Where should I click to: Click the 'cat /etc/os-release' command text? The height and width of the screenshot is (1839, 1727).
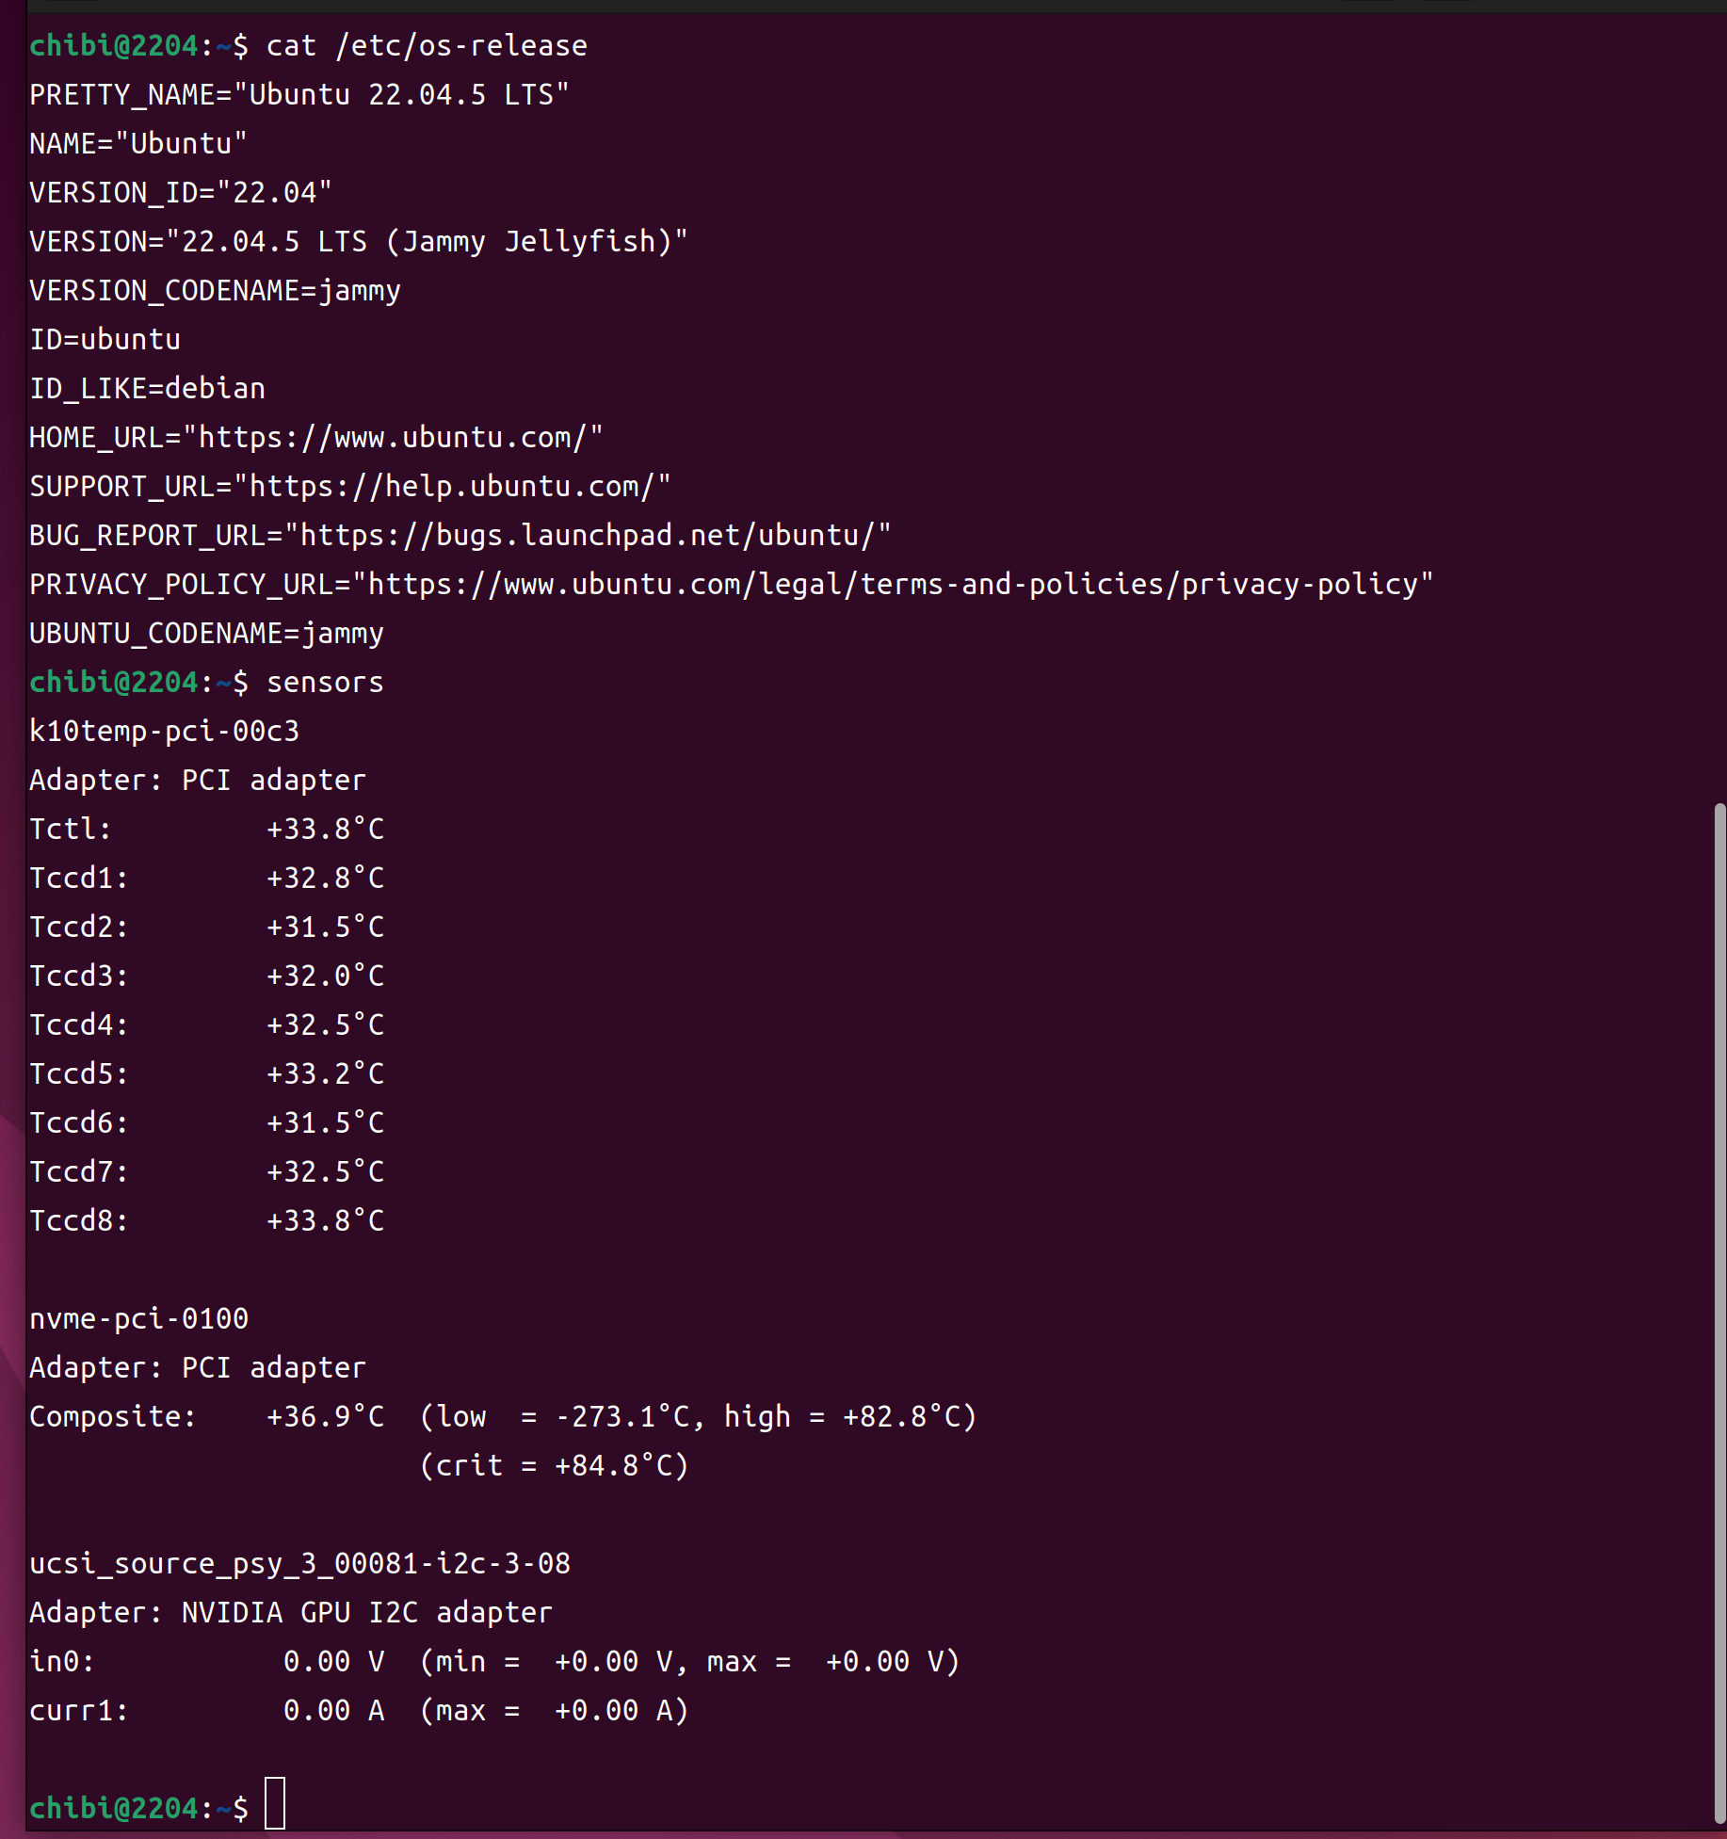[x=427, y=46]
